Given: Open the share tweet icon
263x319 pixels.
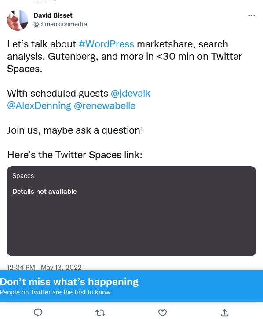Looking at the screenshot, I should pyautogui.click(x=225, y=313).
